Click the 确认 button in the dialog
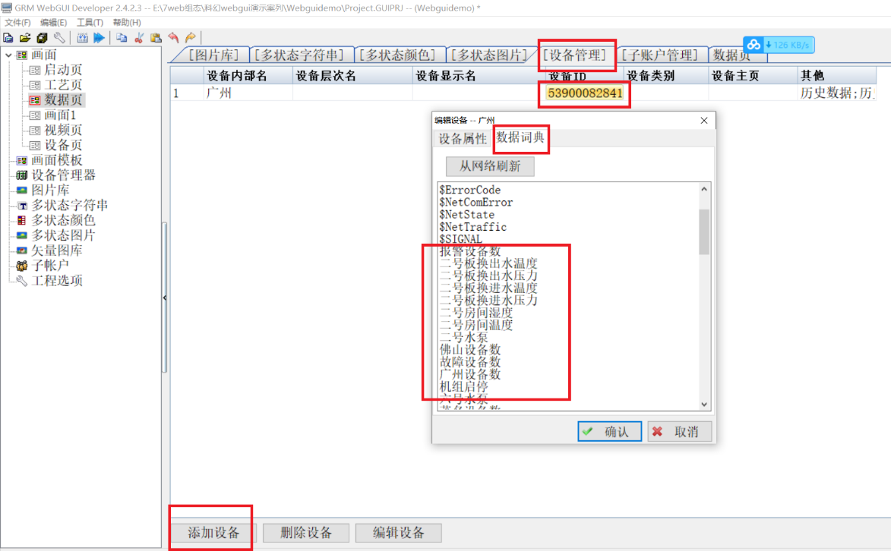This screenshot has width=891, height=551. point(609,431)
